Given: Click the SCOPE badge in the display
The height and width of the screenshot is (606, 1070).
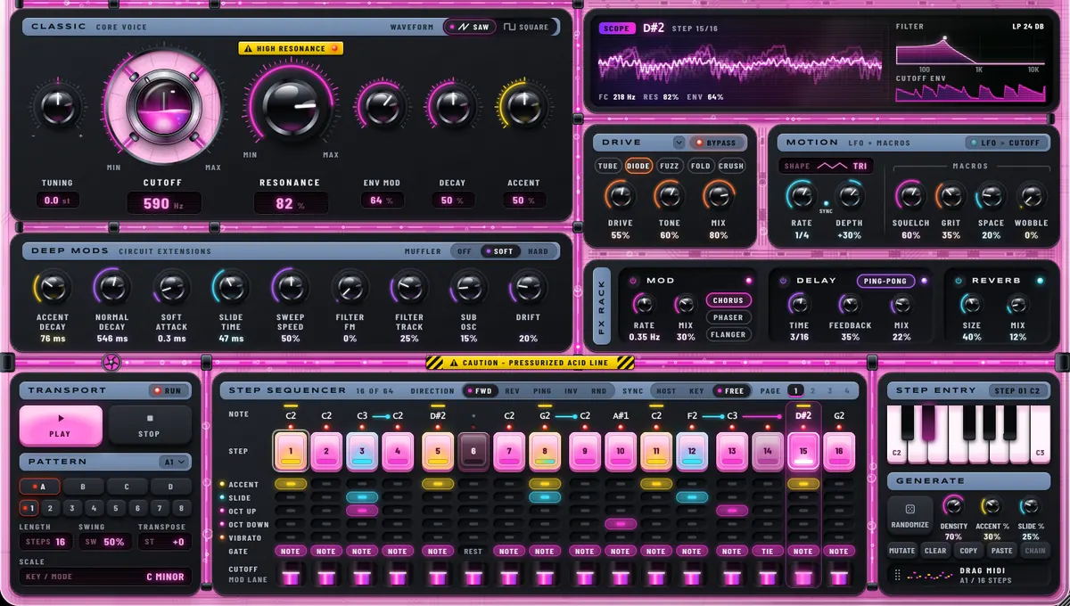Looking at the screenshot, I should 616,29.
